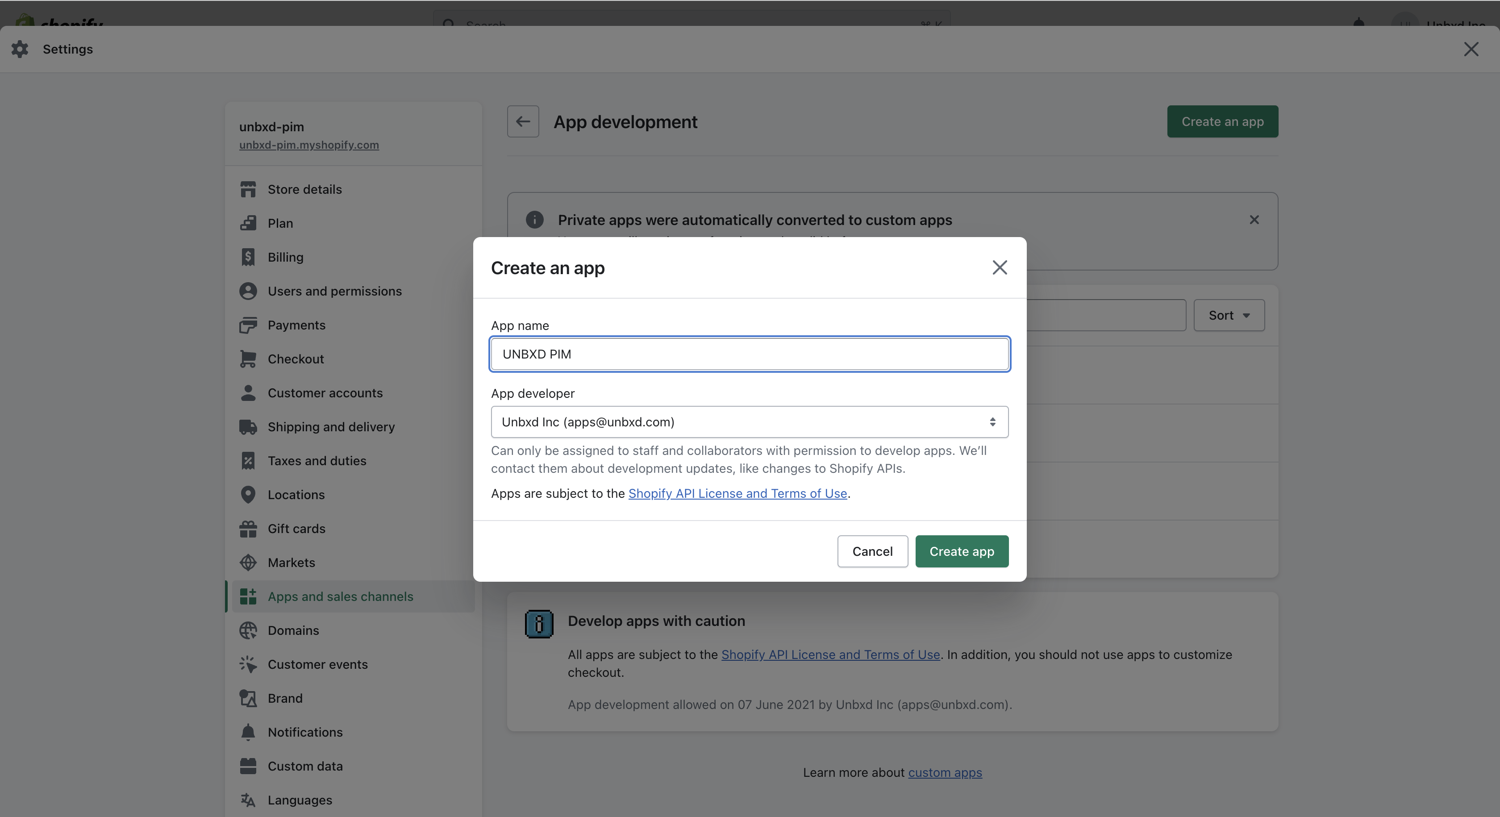Click the App name input field
Image resolution: width=1500 pixels, height=817 pixels.
[x=750, y=354]
